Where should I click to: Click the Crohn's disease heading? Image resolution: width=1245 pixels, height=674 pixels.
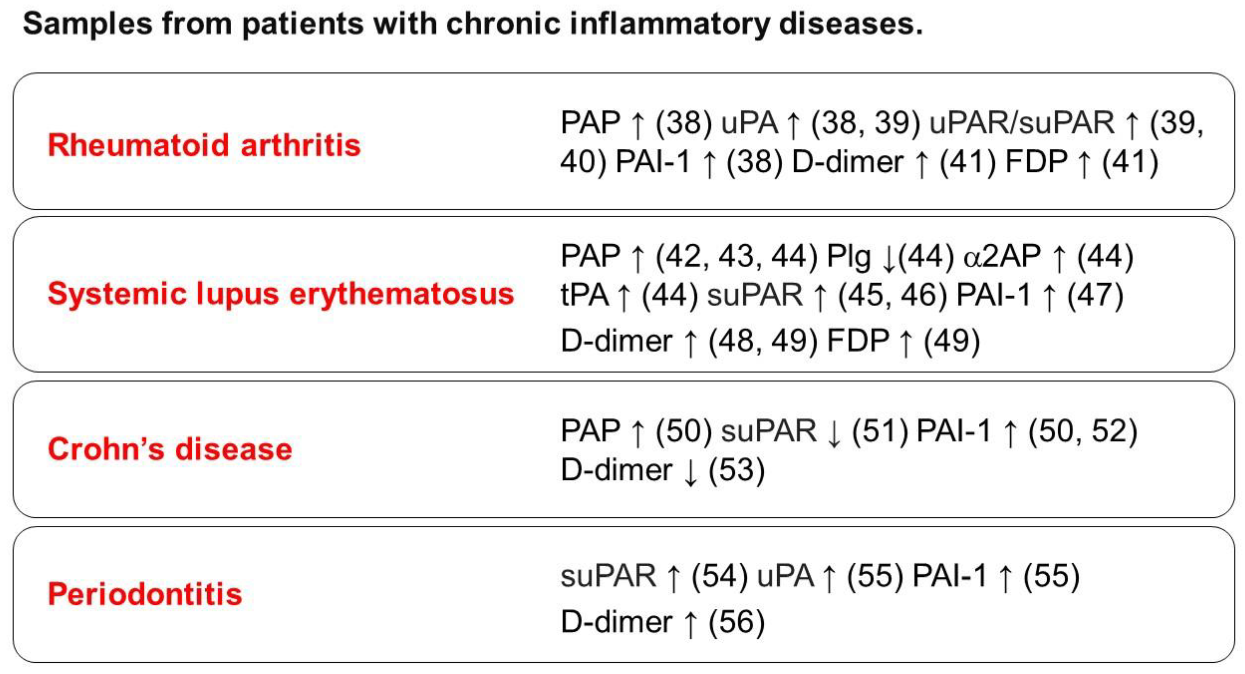[x=170, y=449]
